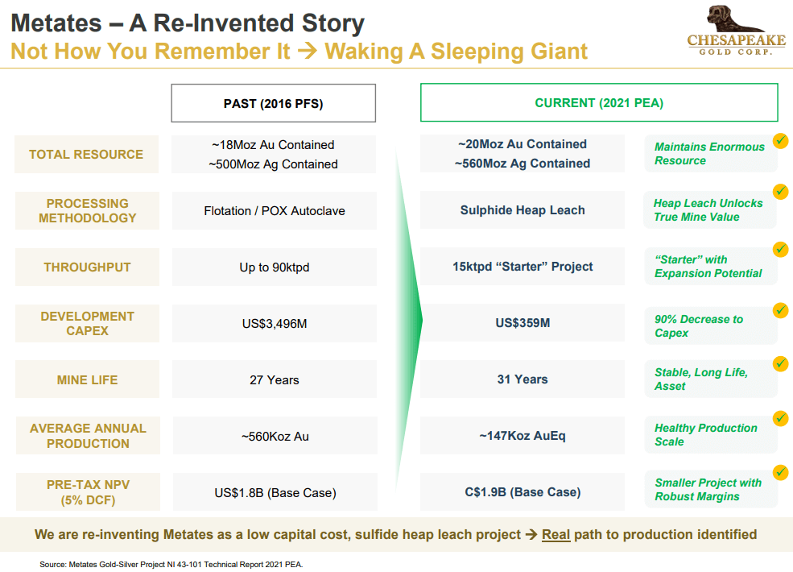Click the US$1.8B (Base Case) cell
Screen dimensions: 793x572
tap(275, 492)
